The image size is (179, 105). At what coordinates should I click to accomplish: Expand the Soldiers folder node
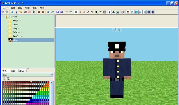7,32
